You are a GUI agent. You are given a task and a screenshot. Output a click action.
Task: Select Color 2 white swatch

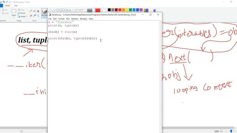pyautogui.click(x=104, y=11)
